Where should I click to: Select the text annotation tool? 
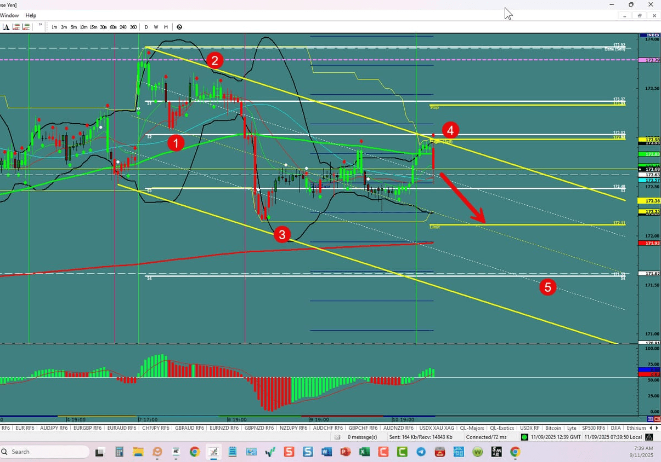(6, 27)
